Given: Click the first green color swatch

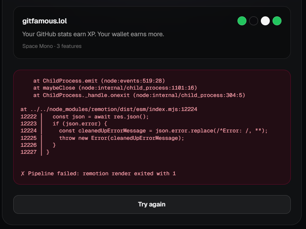Looking at the screenshot, I should click(x=242, y=21).
